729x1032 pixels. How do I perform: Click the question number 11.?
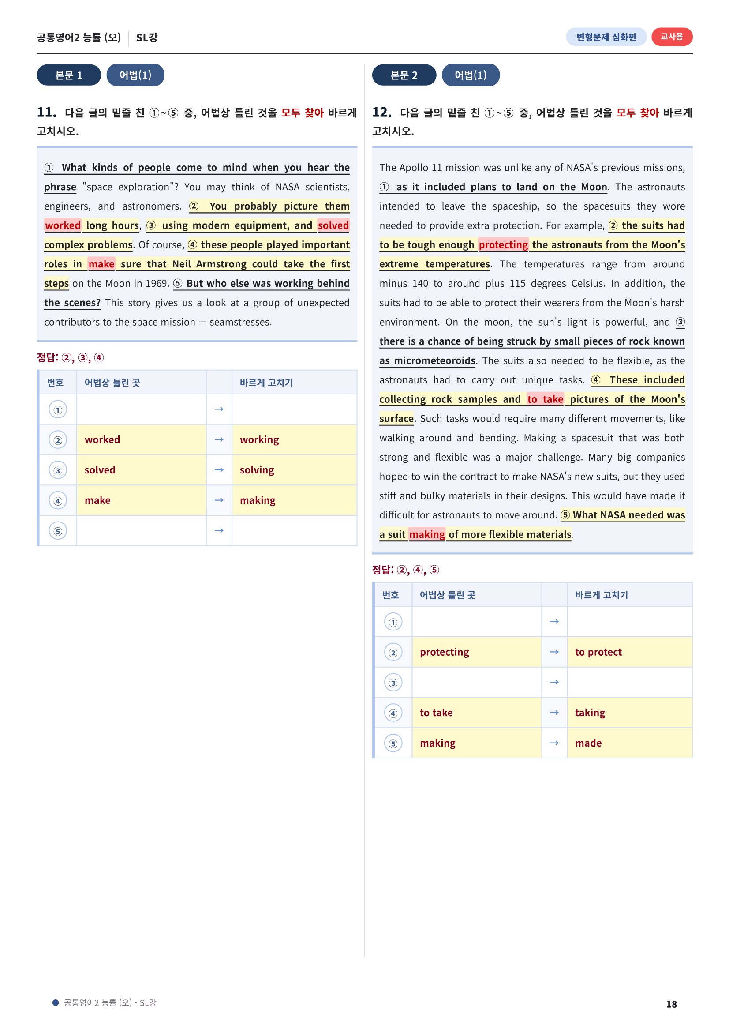[47, 113]
